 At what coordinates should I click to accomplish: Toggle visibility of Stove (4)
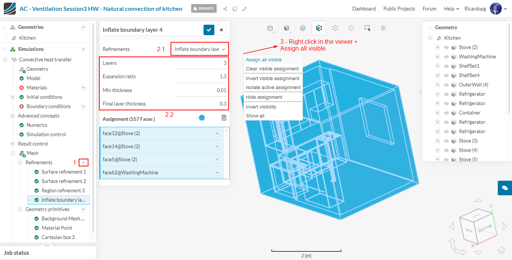pyautogui.click(x=446, y=150)
